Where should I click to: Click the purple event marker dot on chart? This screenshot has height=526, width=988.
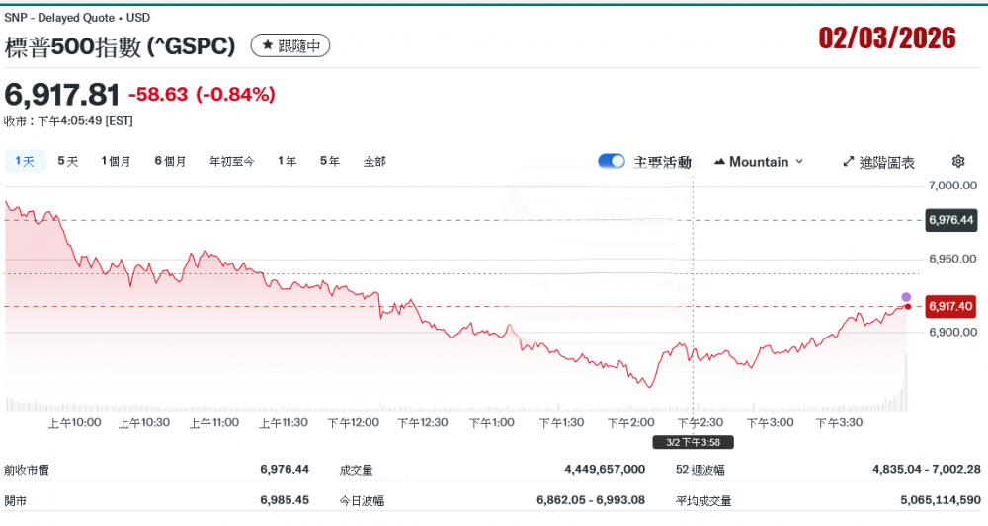point(906,297)
